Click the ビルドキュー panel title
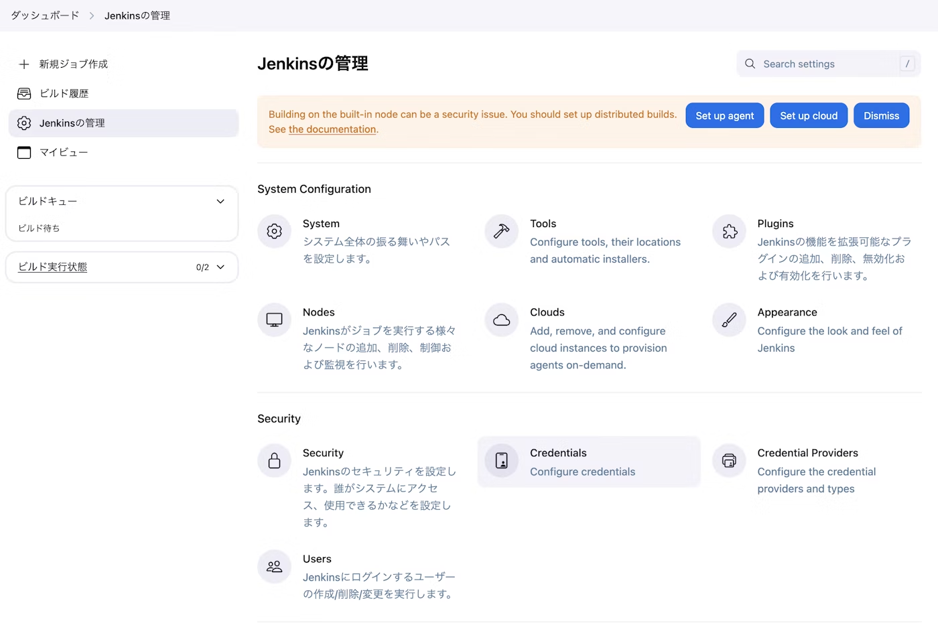 [48, 202]
